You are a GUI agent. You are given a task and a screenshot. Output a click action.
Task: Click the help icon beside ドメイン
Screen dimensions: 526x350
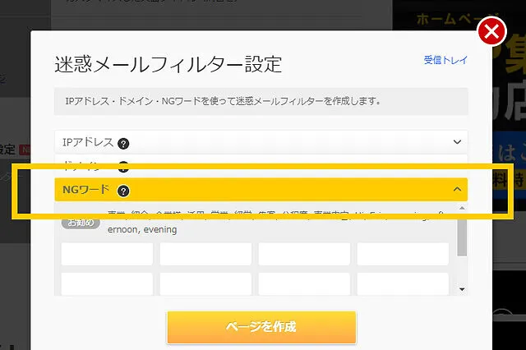(123, 167)
